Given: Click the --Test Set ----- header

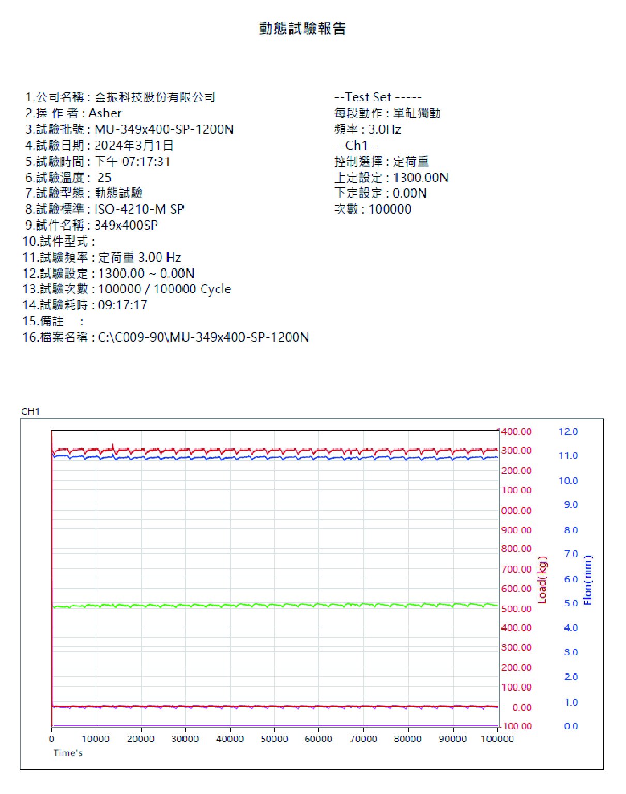Looking at the screenshot, I should click(x=378, y=97).
